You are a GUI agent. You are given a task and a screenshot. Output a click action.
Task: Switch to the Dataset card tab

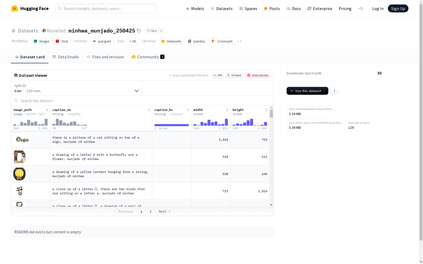(30, 57)
